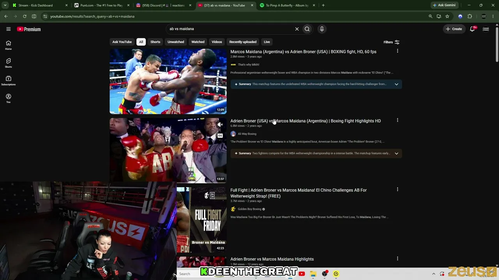Open the browser extensions puzzle icon
The height and width of the screenshot is (280, 499).
pyautogui.click(x=470, y=16)
